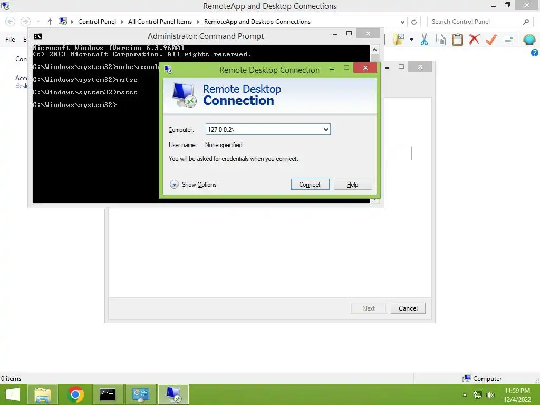Click the Command Prompt scroll up arrow
This screenshot has width=540, height=405.
point(374,50)
